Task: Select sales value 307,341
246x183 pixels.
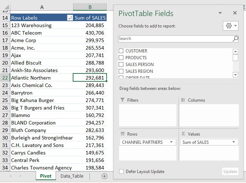Action: coord(90,108)
